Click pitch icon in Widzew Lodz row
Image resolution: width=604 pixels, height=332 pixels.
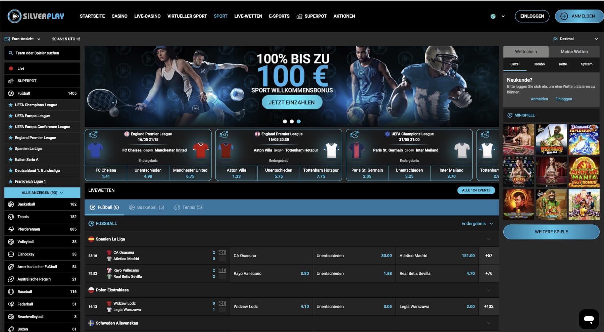pos(222,303)
